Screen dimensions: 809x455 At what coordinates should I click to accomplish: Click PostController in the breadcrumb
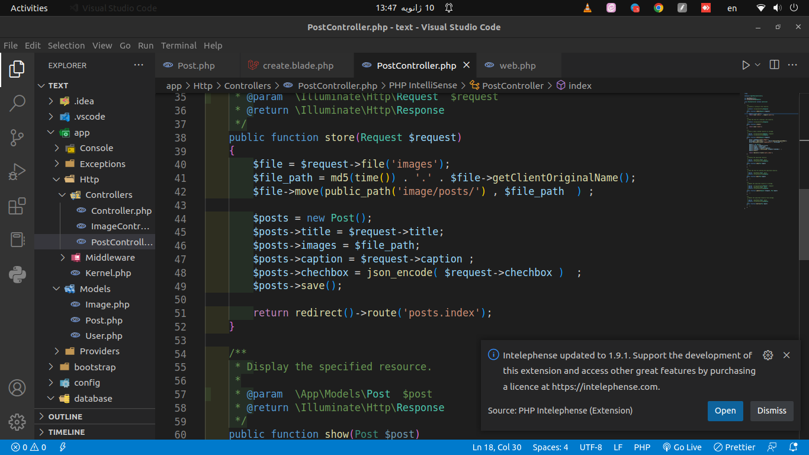[513, 86]
